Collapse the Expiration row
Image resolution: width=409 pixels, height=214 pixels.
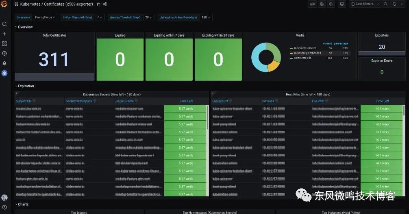click(x=26, y=86)
